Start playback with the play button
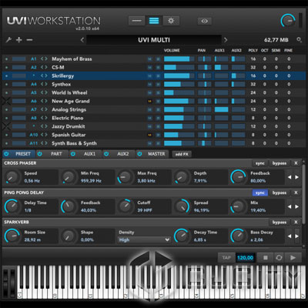Screen dimensions: 308x308 tap(293, 258)
